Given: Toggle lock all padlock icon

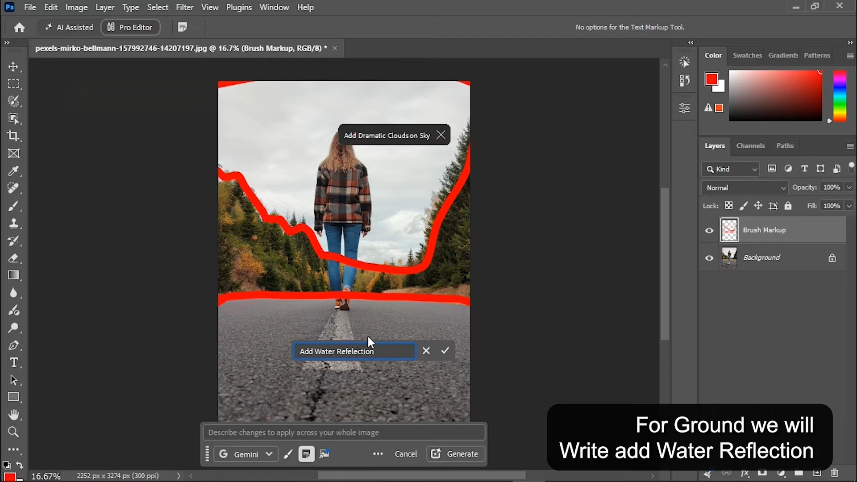Looking at the screenshot, I should [788, 206].
